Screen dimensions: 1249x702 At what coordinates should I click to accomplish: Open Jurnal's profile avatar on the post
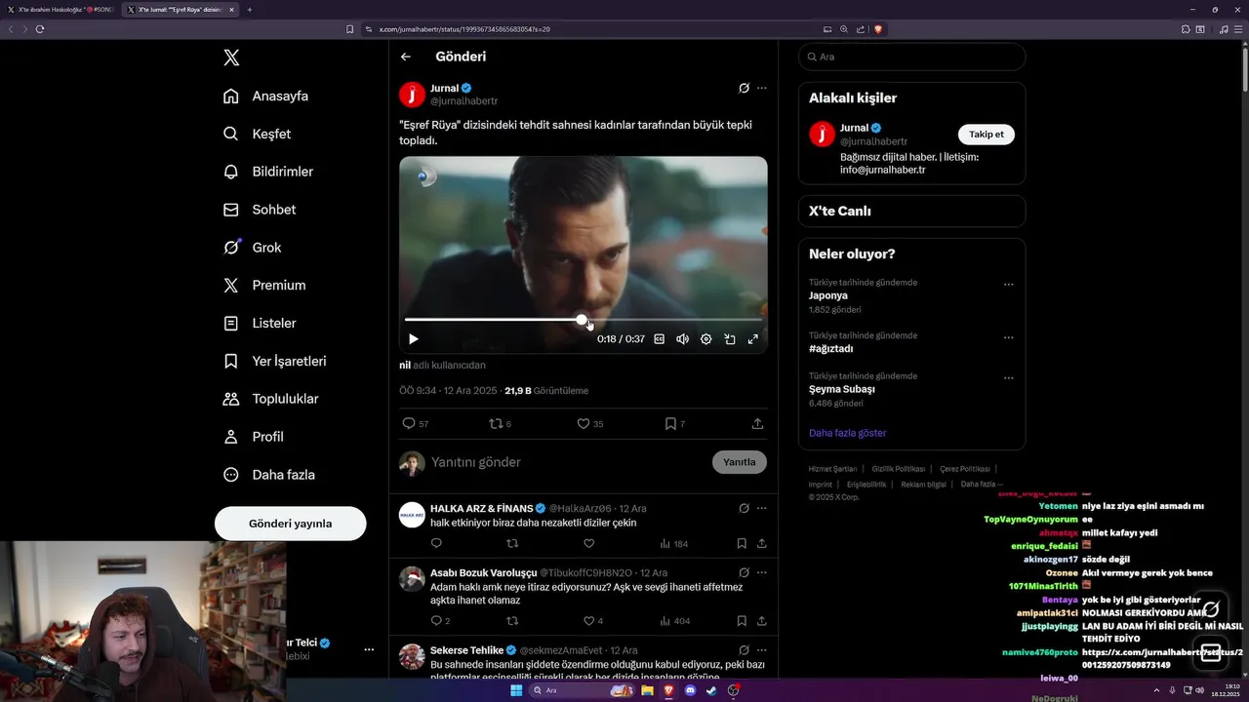[412, 95]
